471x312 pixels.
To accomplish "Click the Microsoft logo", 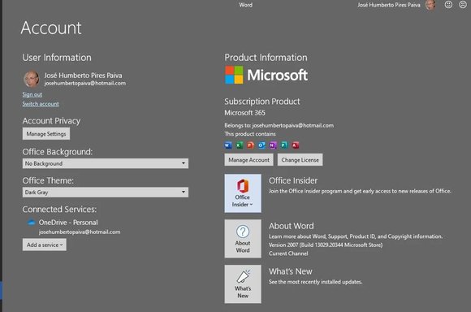I will pos(266,75).
